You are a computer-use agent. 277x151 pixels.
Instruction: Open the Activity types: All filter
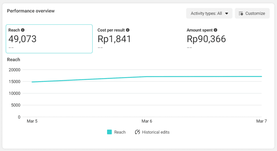pos(209,14)
